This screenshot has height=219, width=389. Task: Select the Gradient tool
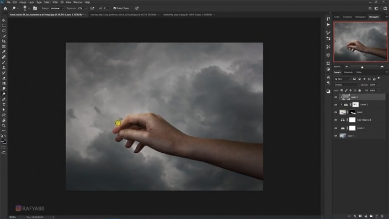(x=4, y=83)
